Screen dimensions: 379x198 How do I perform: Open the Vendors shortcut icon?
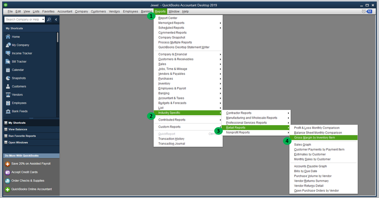pyautogui.click(x=8, y=95)
